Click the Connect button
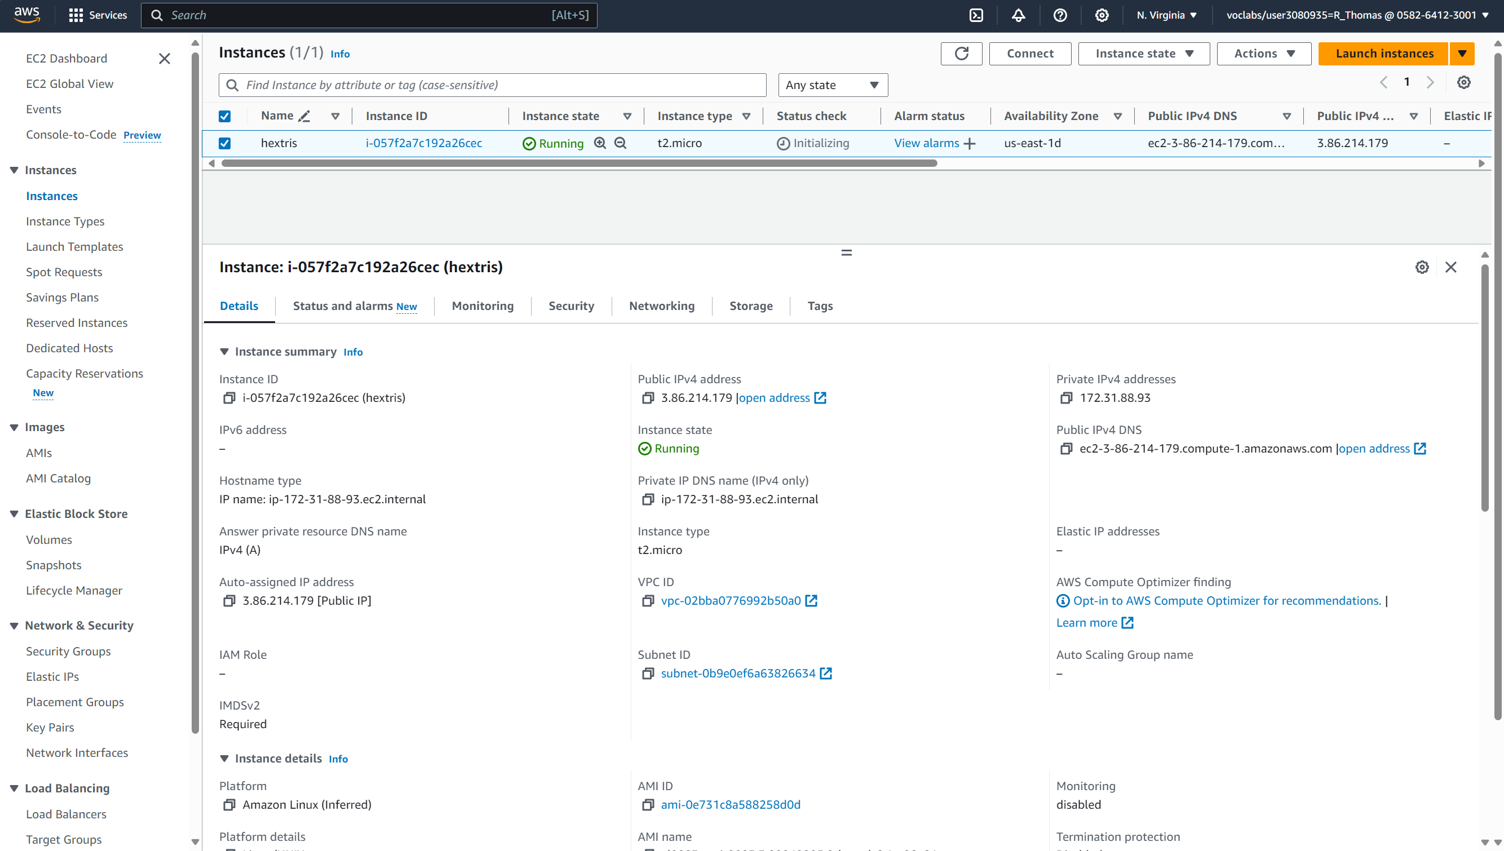Image resolution: width=1504 pixels, height=851 pixels. click(x=1029, y=54)
